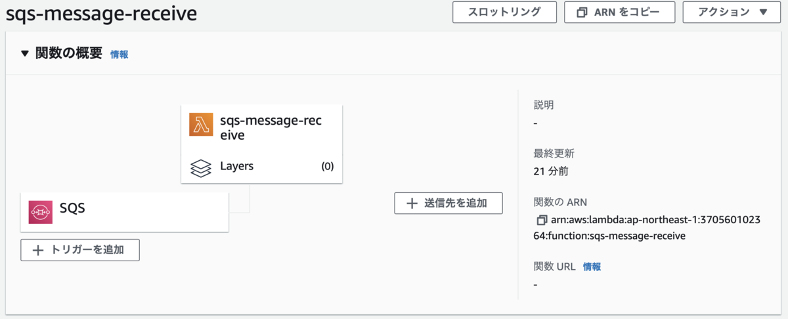The image size is (788, 319).
Task: Collapse the 関数の概要 section triangle
Action: [25, 54]
